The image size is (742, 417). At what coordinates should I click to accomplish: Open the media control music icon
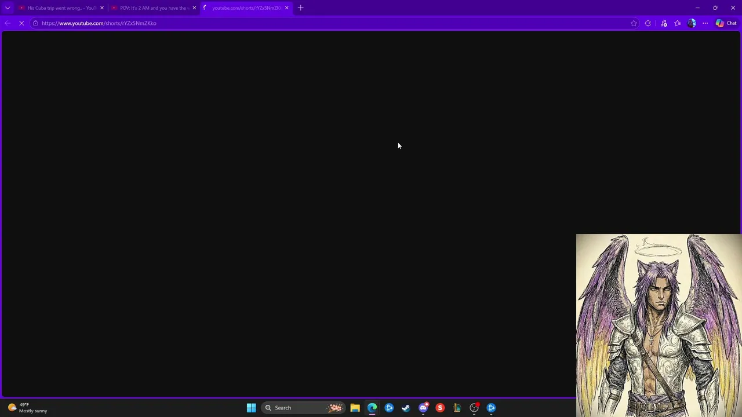coord(664,23)
